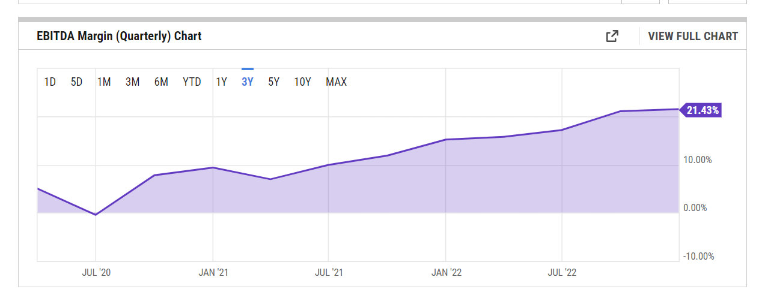Viewport: 762px width, 304px height.
Task: Select the 1D time range
Action: click(x=50, y=82)
